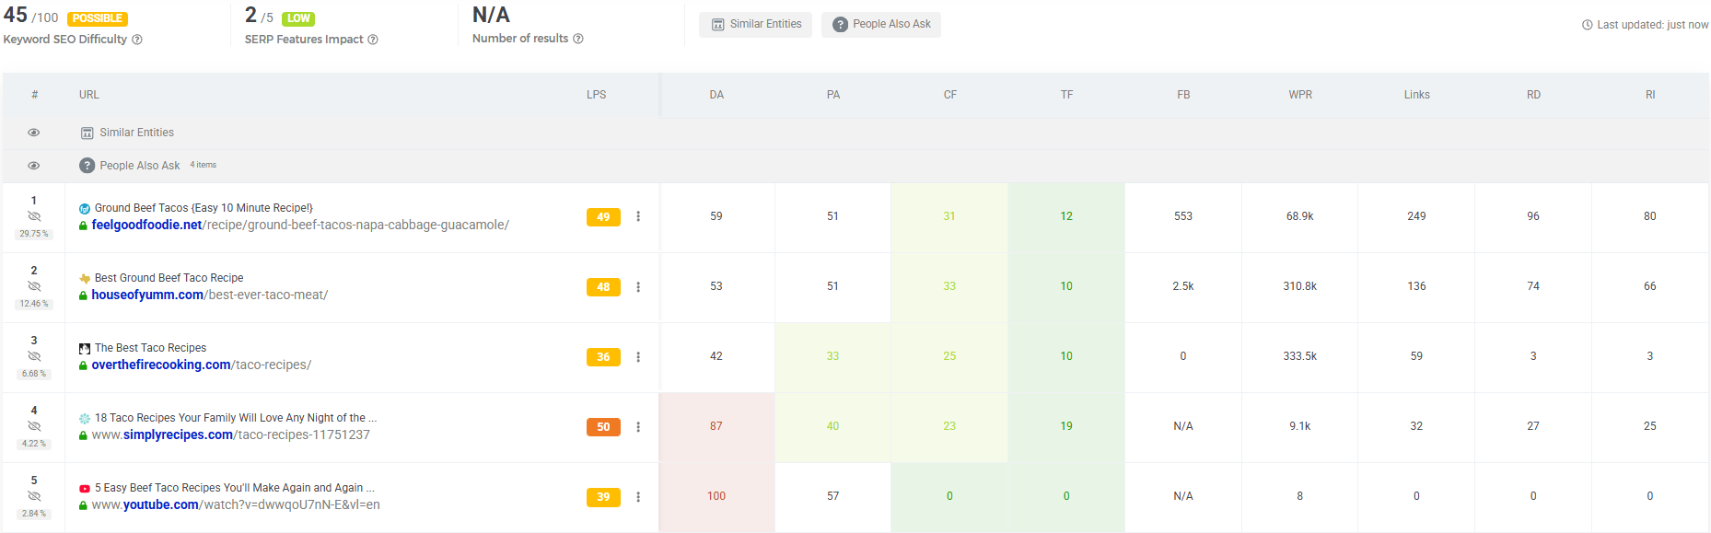Sort by the PA column header
This screenshot has height=533, width=1711.
[x=833, y=95]
